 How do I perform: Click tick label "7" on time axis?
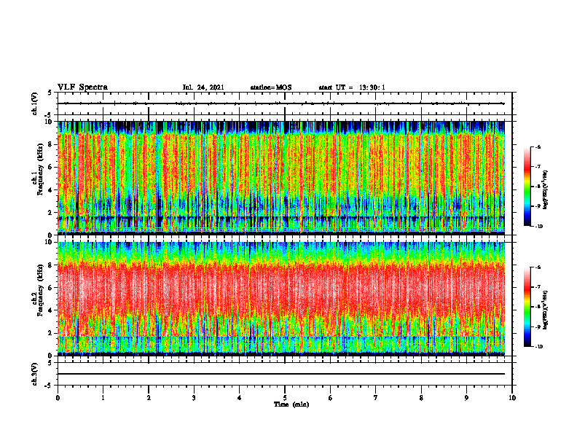pos(376,398)
